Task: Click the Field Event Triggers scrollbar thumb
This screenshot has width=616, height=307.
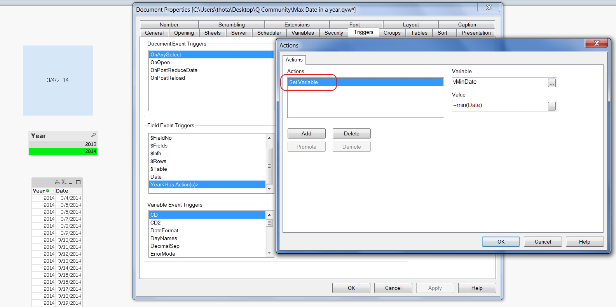Action: [x=269, y=166]
